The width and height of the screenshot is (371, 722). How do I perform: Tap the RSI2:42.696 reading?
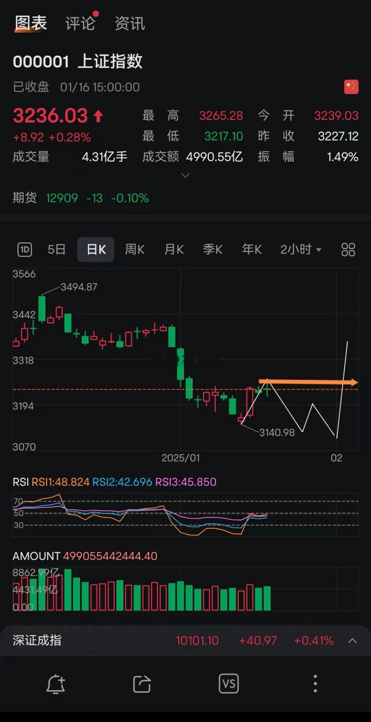(x=122, y=482)
